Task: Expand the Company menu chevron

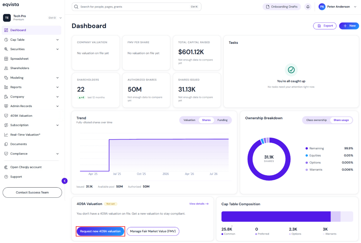Action: click(57, 97)
